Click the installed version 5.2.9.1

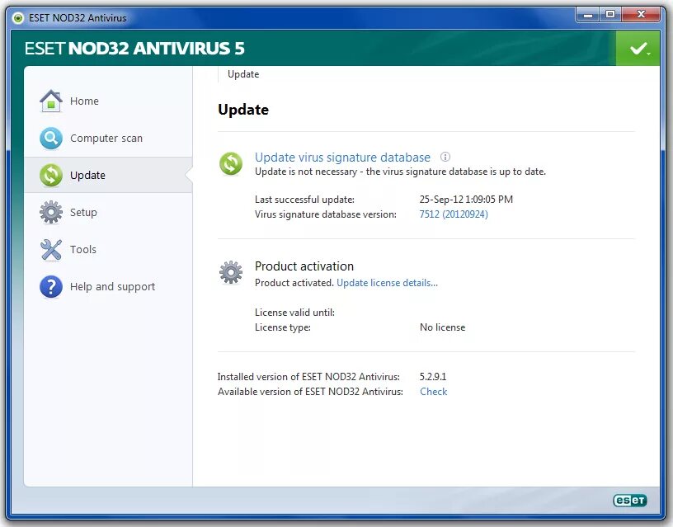point(433,377)
